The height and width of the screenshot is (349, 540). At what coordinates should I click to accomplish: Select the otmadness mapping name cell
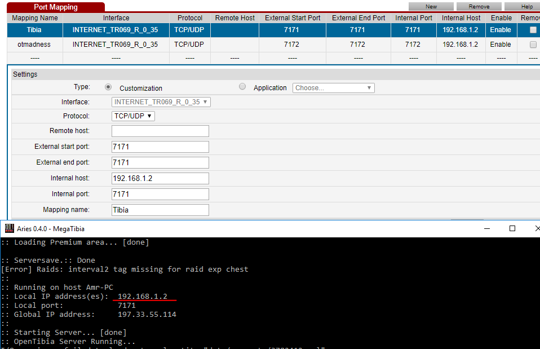click(34, 45)
